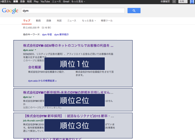This screenshot has height=140, width=195.
Task: Open result 【株式会社DYM 新卒採用】 リクナビ2015
Action: point(69,116)
